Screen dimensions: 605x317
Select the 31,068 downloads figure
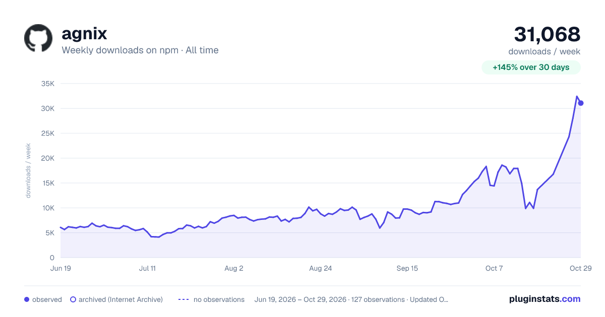coord(547,34)
